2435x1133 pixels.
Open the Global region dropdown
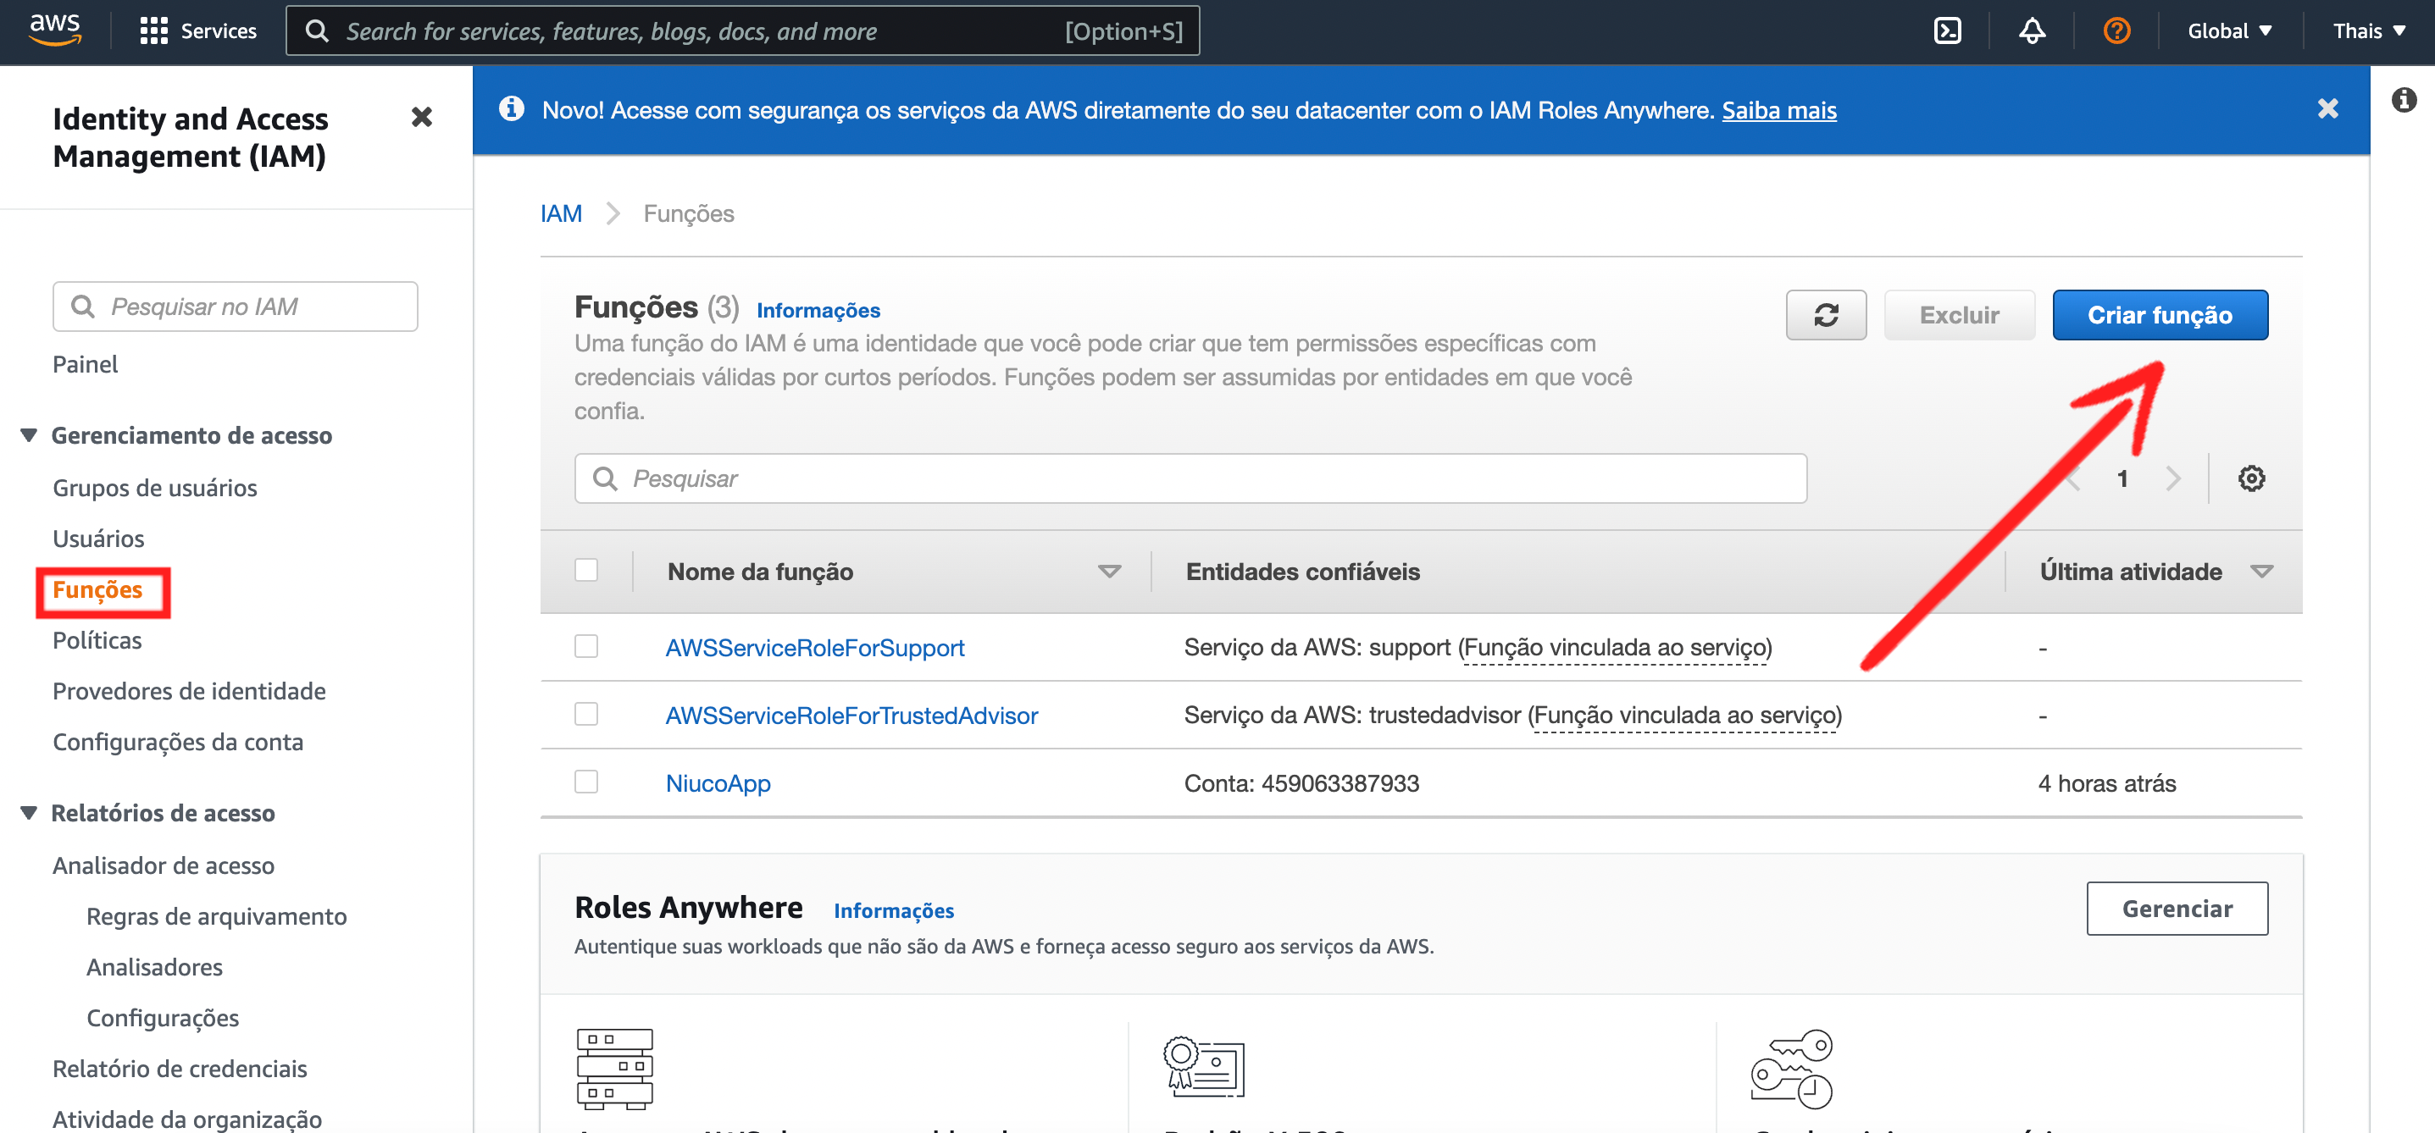coord(2229,31)
